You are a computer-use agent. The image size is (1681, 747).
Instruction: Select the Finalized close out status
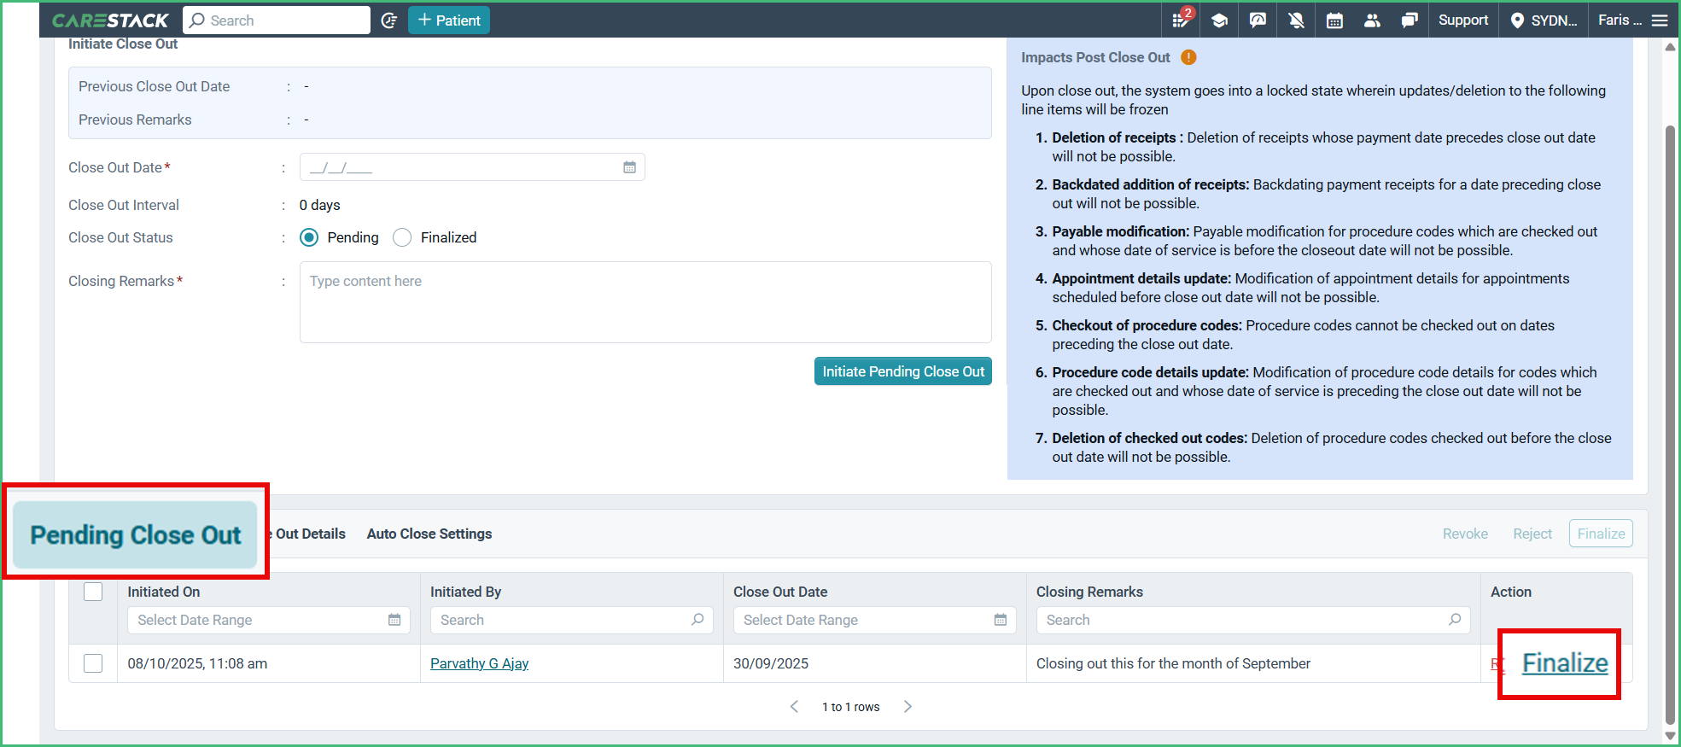click(402, 237)
